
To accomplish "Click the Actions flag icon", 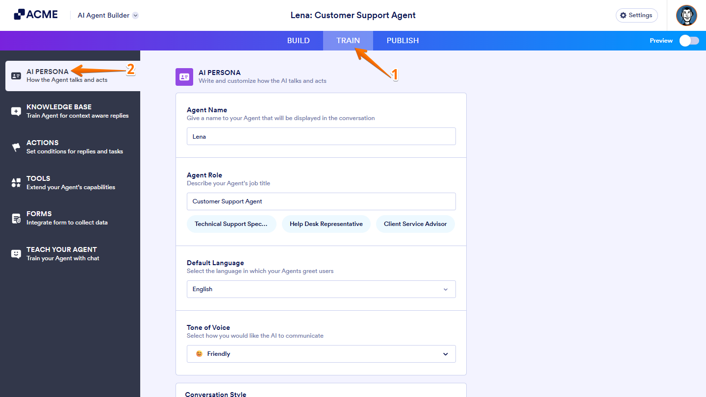I will (16, 147).
